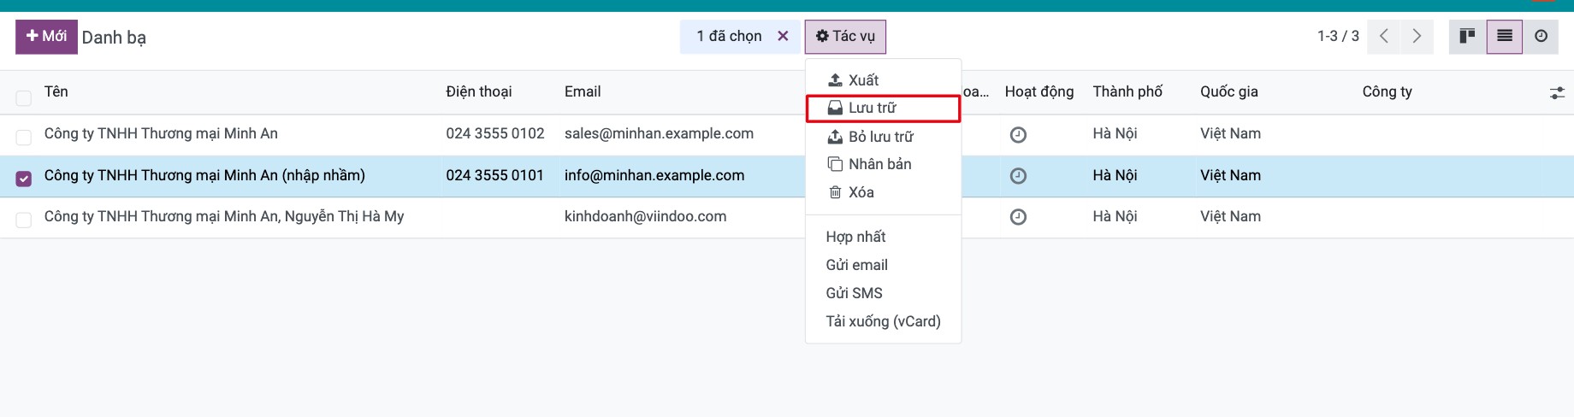Open activity clock for info@minhan row
This screenshot has height=417, width=1574.
1018,176
